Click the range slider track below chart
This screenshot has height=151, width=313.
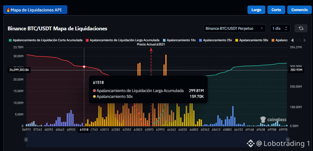[x=157, y=139]
